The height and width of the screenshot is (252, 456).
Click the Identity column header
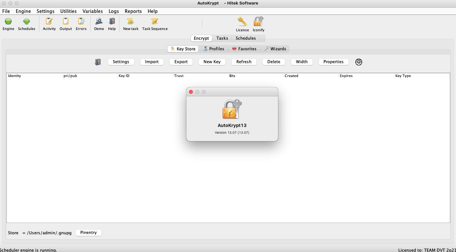pos(15,76)
